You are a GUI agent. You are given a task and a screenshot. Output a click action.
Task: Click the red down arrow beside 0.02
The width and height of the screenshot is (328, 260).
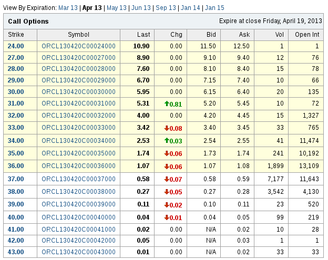167,205
